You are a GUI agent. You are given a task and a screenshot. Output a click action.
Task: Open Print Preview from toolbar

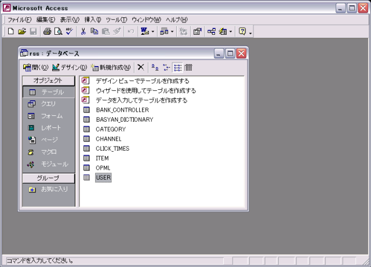58,31
